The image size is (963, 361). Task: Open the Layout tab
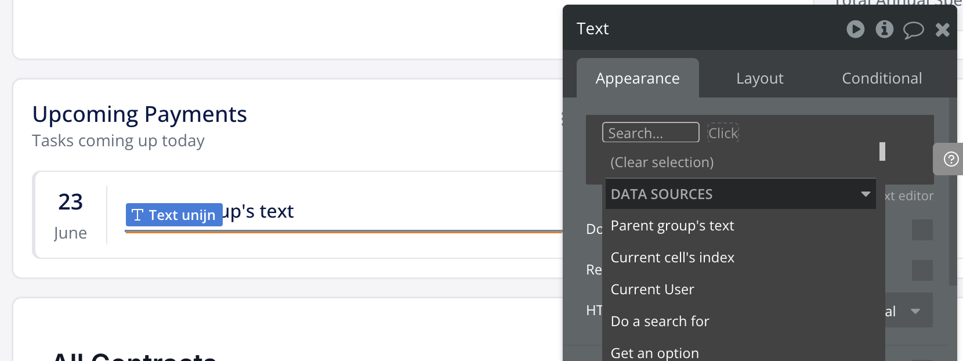[759, 78]
